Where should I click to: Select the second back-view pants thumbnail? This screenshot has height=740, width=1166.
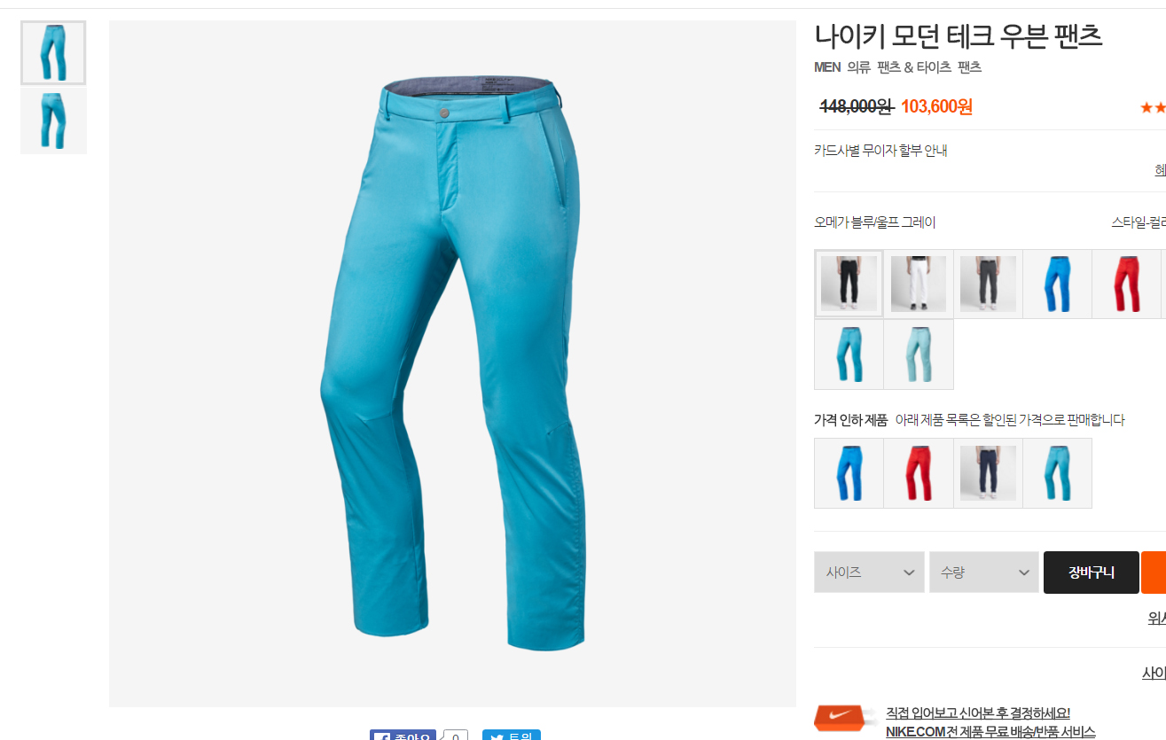tap(53, 121)
